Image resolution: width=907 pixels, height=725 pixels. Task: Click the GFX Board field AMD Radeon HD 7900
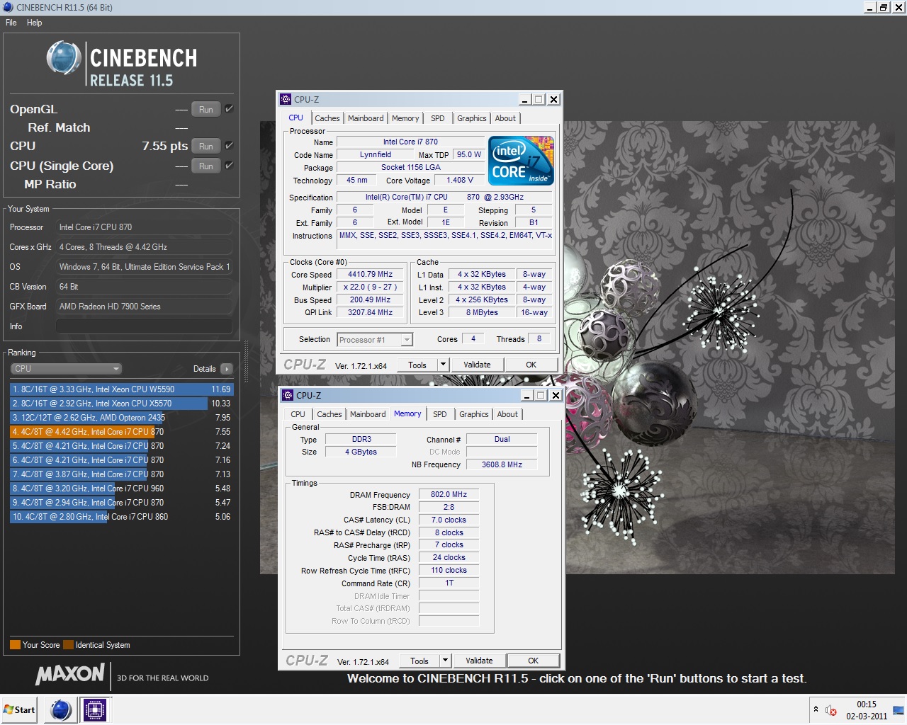(144, 307)
